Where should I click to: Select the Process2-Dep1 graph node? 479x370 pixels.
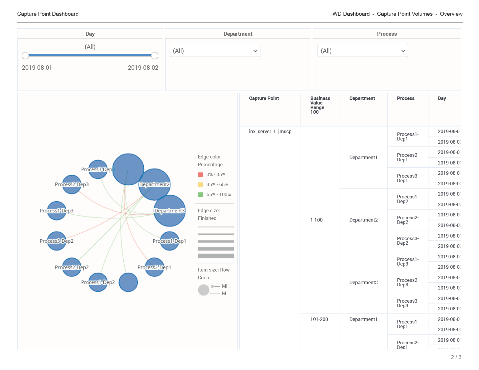(x=155, y=267)
